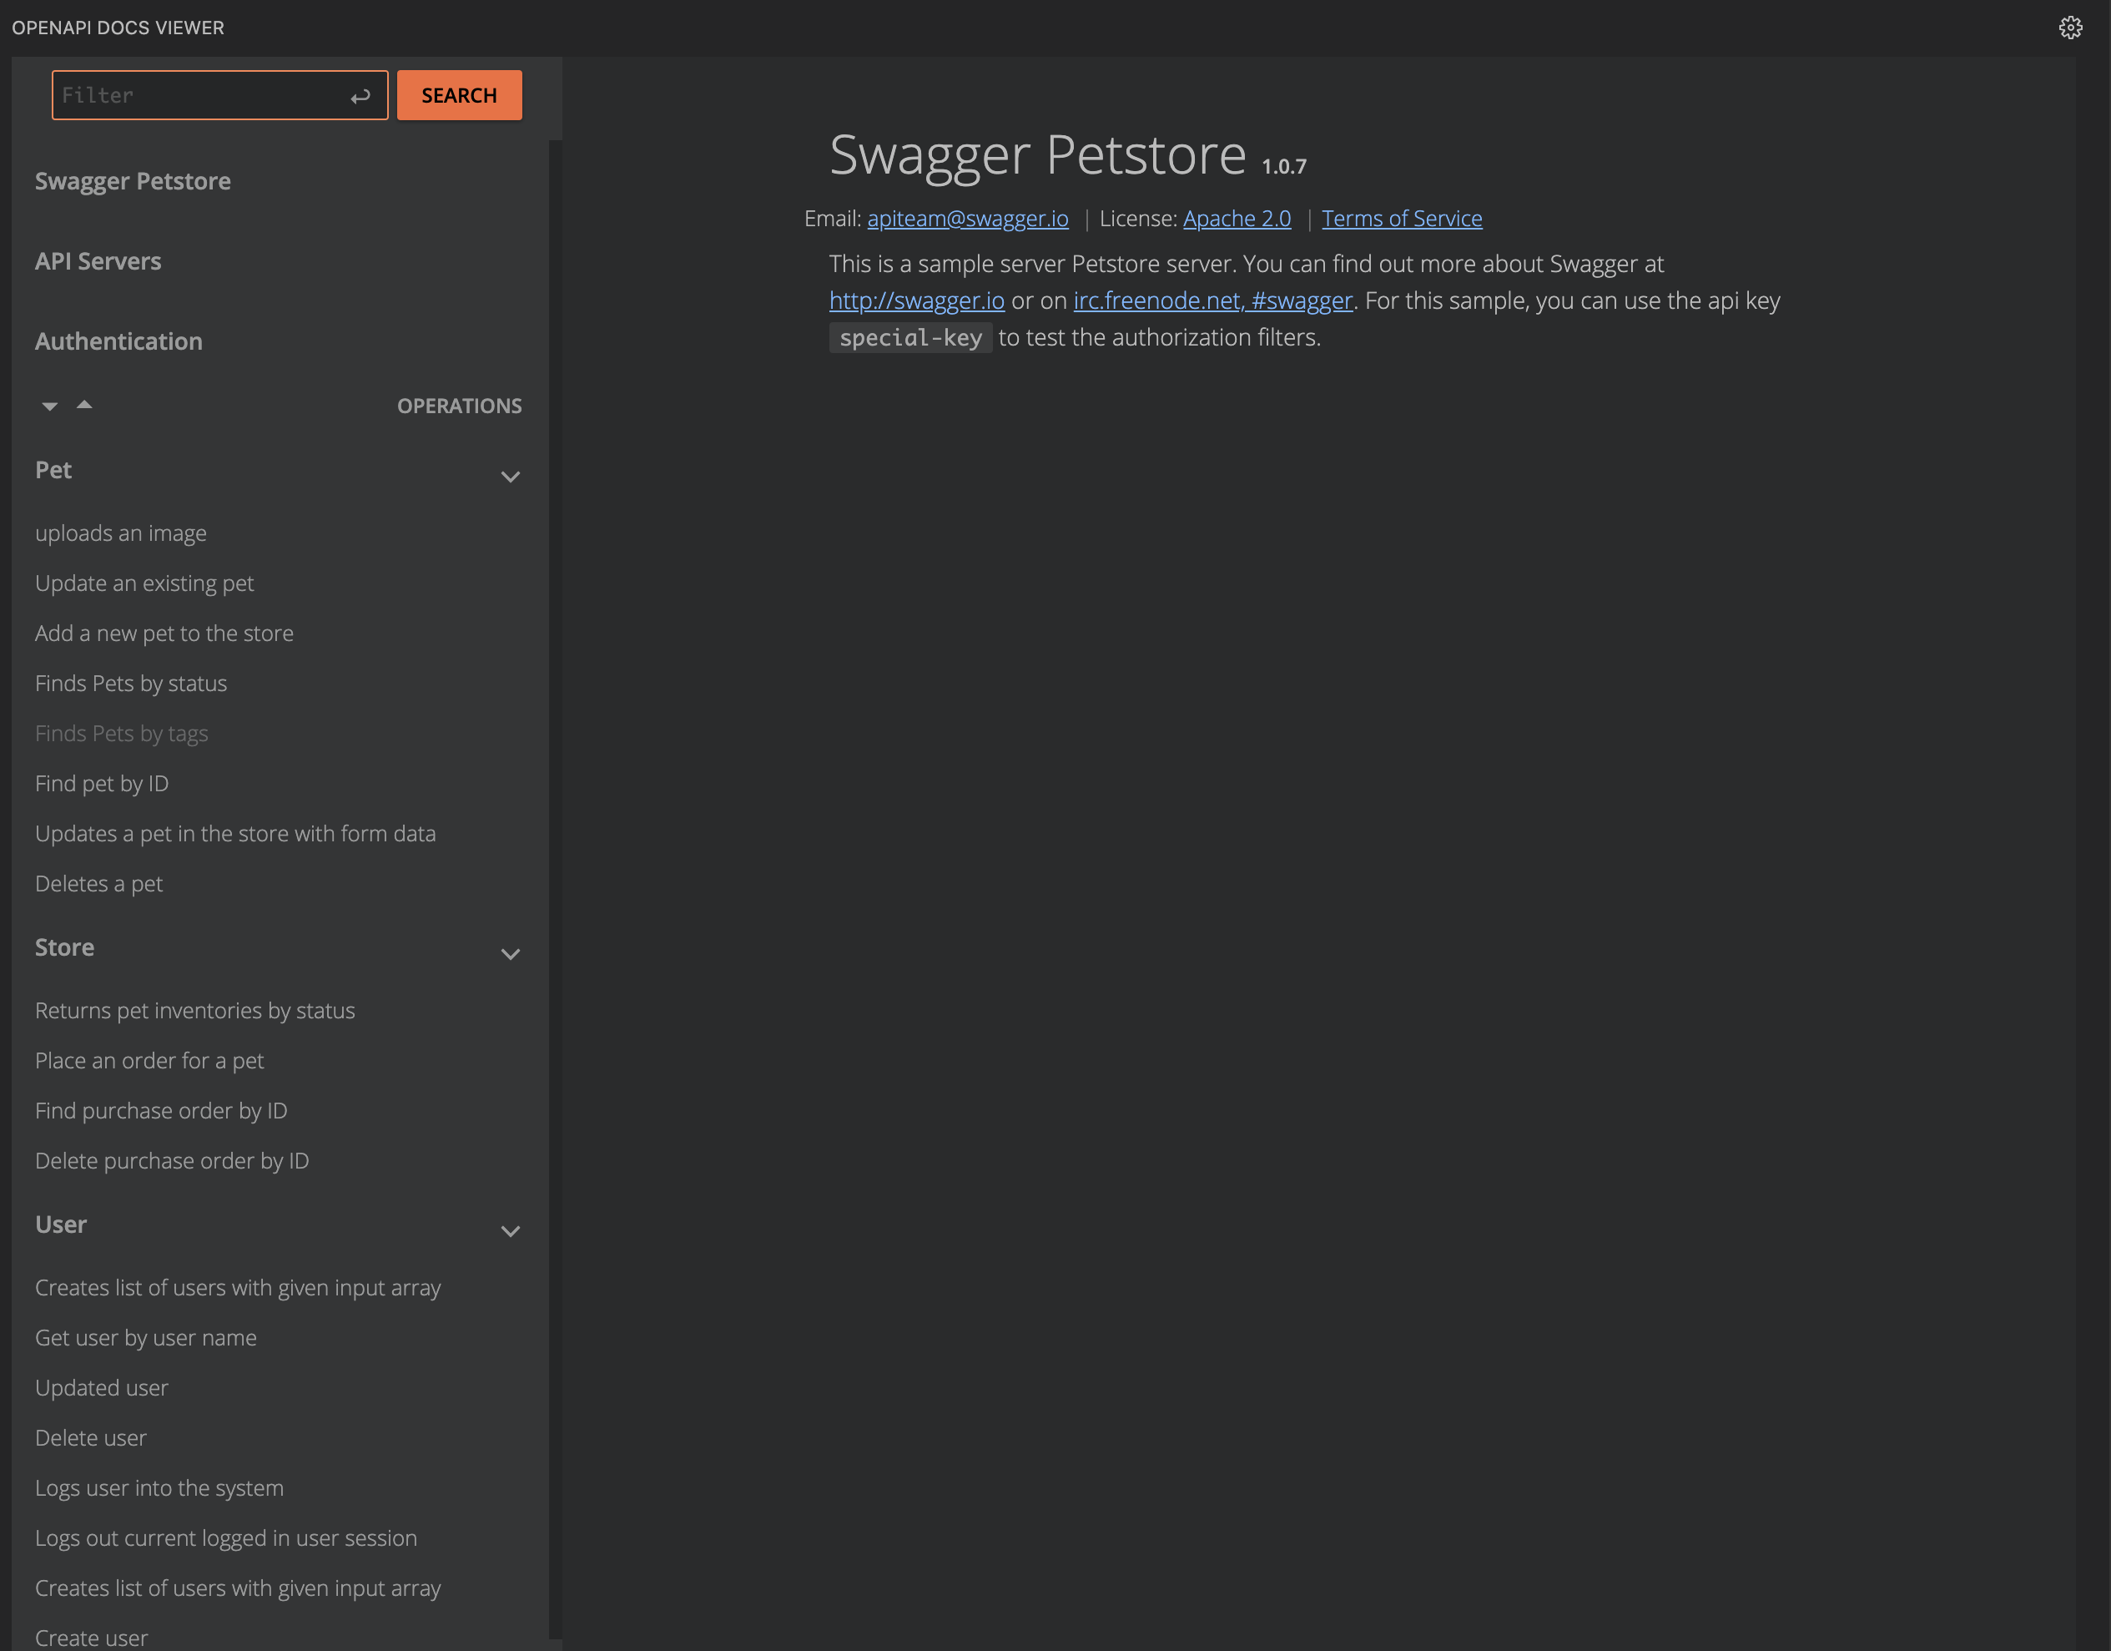Go to Authentication section
The image size is (2111, 1651).
coord(118,341)
